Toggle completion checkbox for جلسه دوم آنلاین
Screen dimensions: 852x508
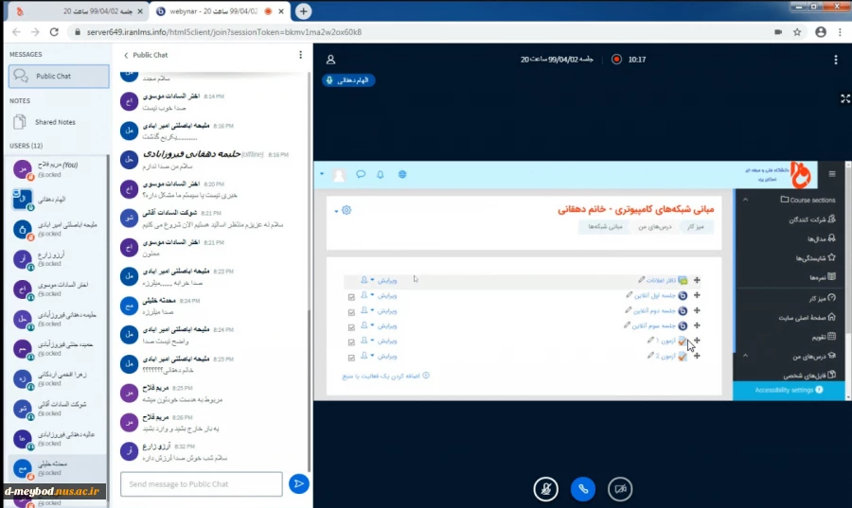click(351, 312)
